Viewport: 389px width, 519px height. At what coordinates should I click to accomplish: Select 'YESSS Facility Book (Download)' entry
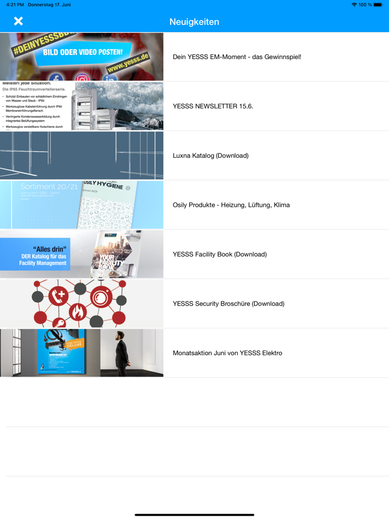point(220,254)
